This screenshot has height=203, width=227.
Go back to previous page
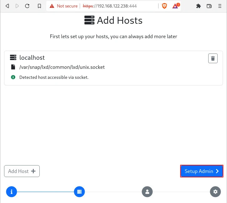click(x=7, y=6)
